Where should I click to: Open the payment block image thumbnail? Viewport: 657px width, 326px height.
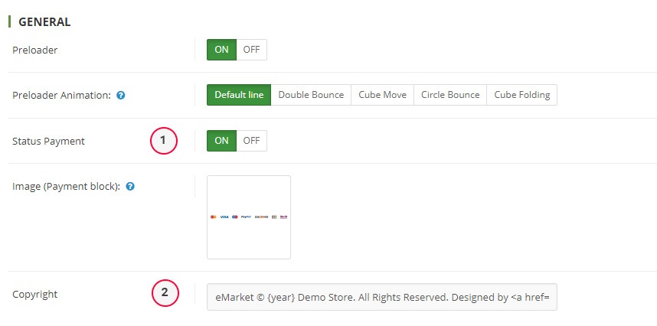click(x=249, y=217)
